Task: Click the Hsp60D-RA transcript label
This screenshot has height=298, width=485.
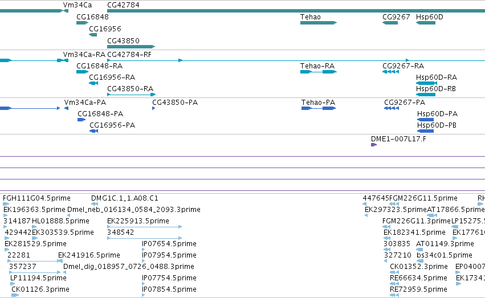Action: (x=437, y=77)
